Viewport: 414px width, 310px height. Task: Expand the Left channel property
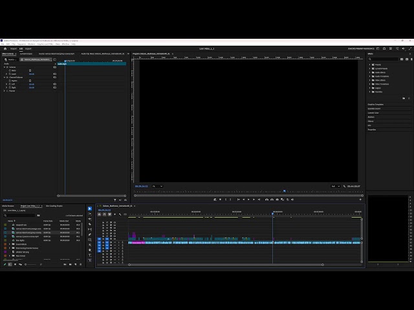click(x=6, y=84)
